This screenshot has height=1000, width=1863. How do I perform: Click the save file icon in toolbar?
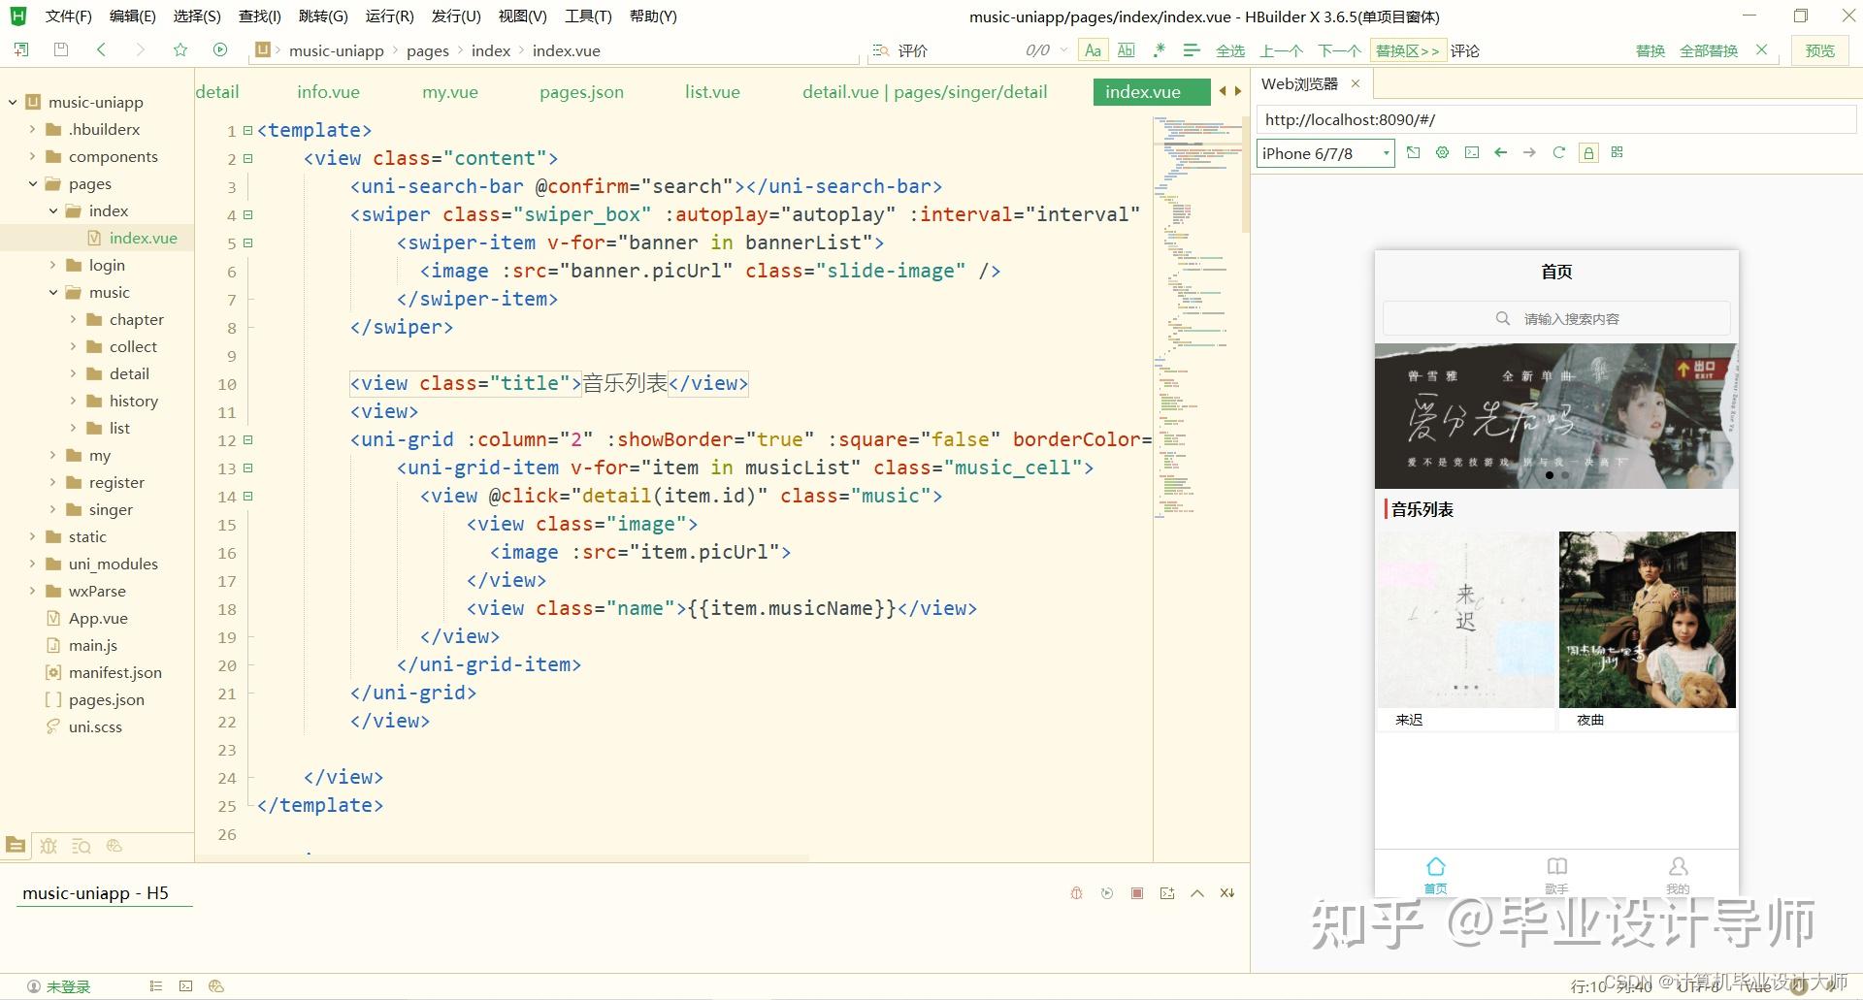click(60, 49)
